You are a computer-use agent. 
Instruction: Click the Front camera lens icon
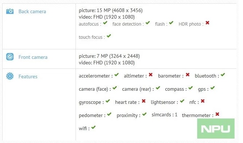coord(10,57)
